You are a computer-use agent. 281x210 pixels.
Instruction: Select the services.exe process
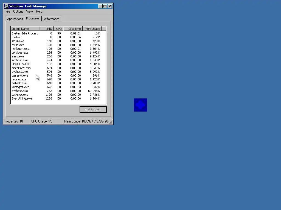coord(58,52)
